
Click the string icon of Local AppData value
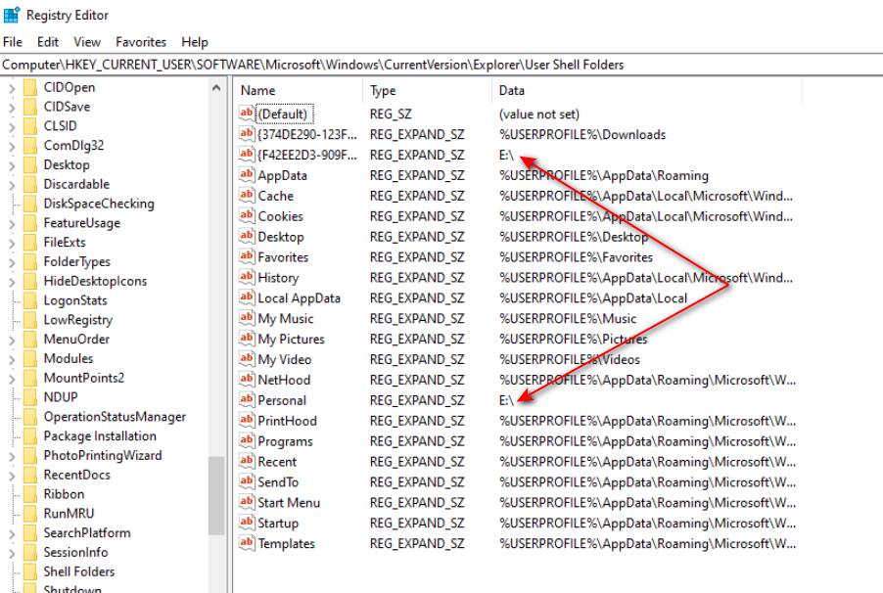[246, 297]
